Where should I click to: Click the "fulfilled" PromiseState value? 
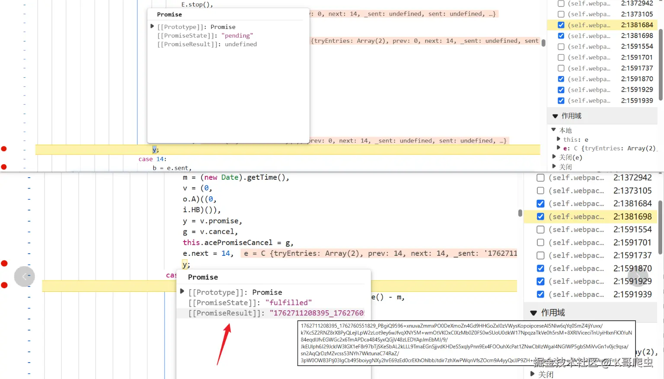tap(288, 303)
